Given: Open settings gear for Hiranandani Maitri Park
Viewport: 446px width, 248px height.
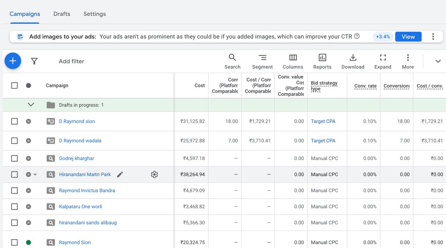Looking at the screenshot, I should [x=155, y=174].
